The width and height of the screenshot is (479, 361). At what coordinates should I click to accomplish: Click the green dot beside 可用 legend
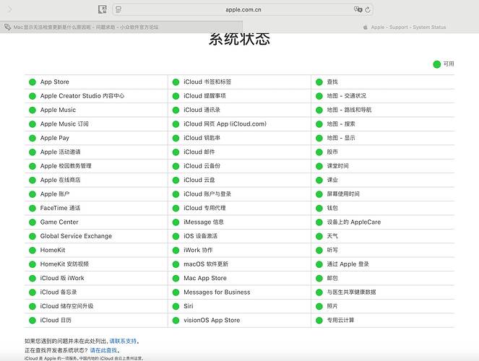(x=437, y=64)
